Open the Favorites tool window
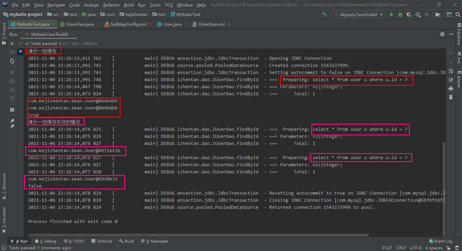This screenshot has height=251, width=462. pos(4,220)
